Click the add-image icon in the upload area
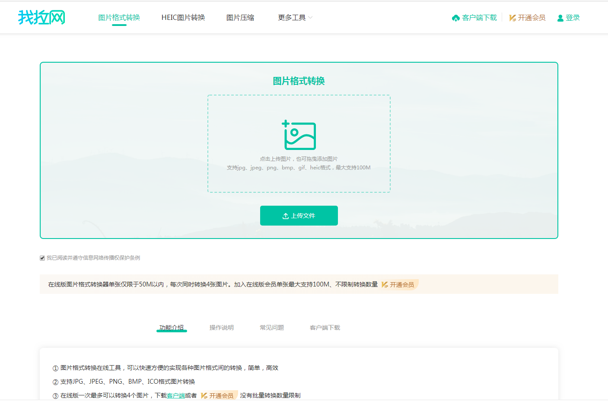 (299, 135)
